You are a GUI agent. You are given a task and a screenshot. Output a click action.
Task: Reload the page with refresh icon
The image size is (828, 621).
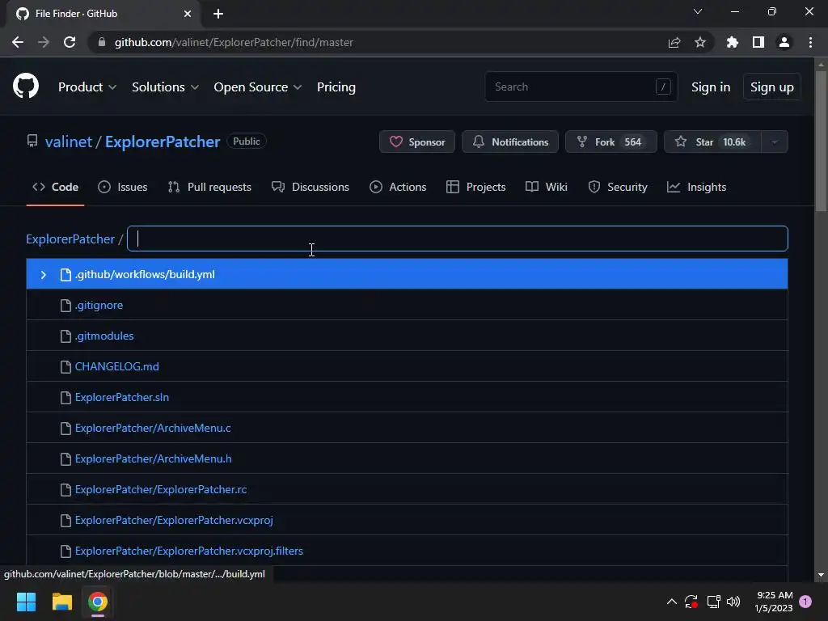click(x=70, y=42)
